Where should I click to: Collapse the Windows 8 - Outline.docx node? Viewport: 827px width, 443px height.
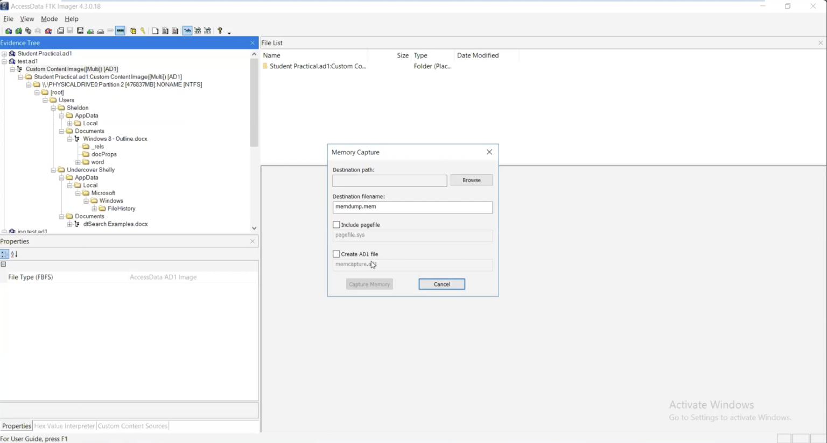click(69, 139)
